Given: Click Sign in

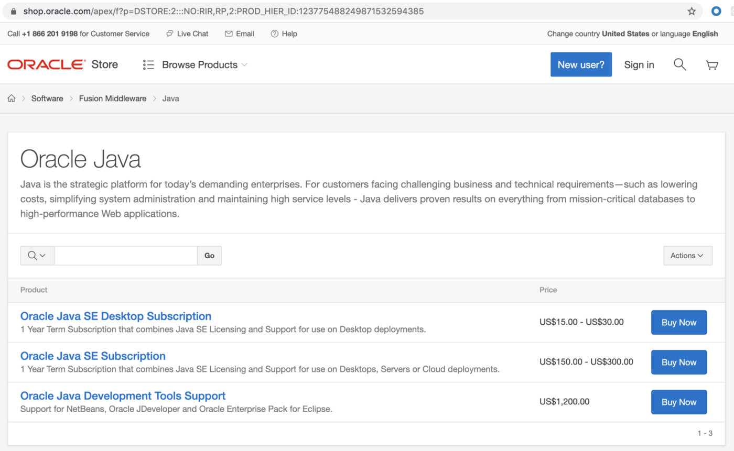Looking at the screenshot, I should point(639,65).
